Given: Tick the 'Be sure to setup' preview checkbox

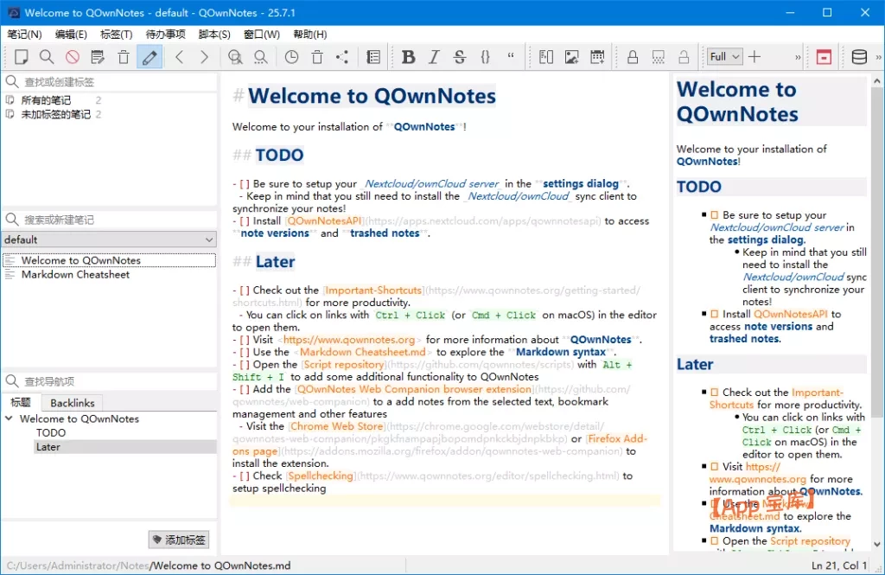Looking at the screenshot, I should [715, 215].
